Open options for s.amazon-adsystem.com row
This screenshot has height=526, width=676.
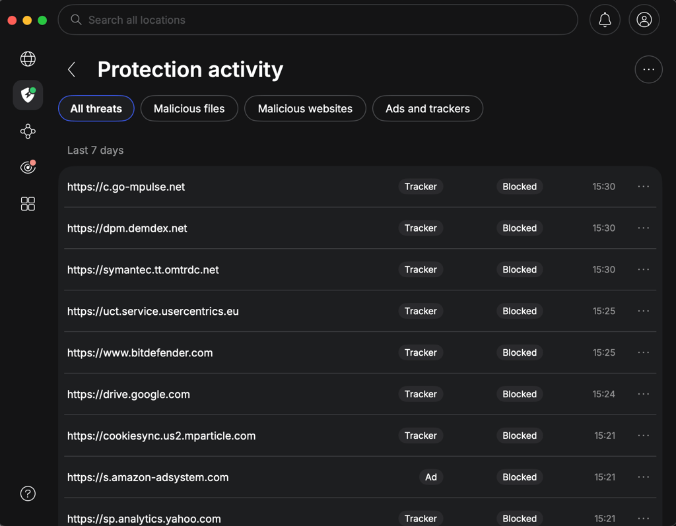click(643, 477)
